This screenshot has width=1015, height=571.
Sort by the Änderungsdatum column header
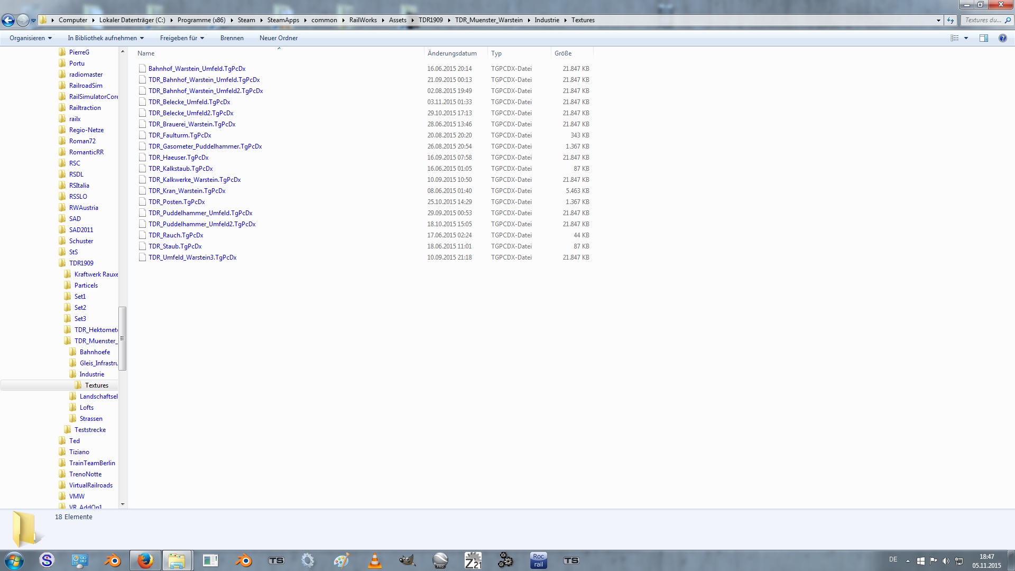point(452,53)
